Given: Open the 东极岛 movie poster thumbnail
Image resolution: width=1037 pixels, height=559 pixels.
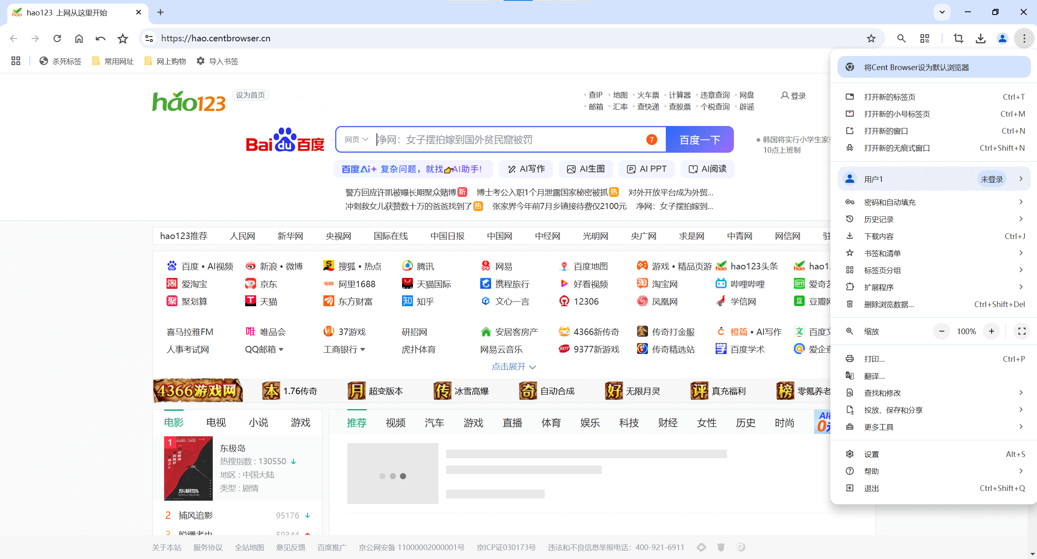Looking at the screenshot, I should tap(188, 468).
